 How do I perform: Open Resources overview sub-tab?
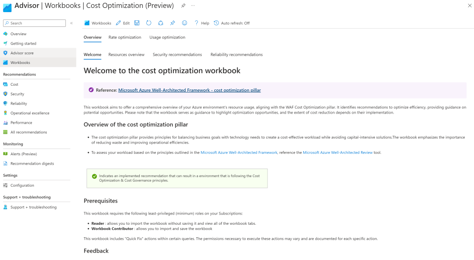pyautogui.click(x=126, y=55)
